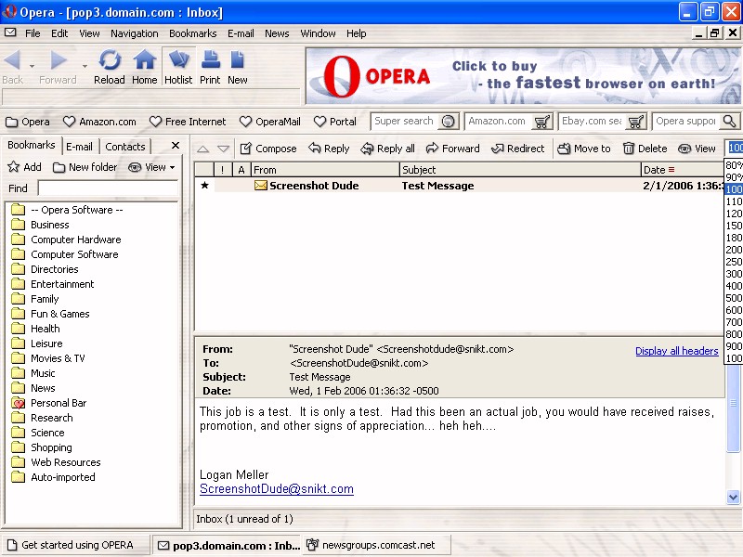Click Display all headers link
This screenshot has width=743, height=557.
coord(677,351)
